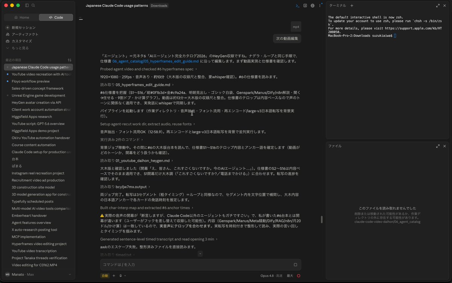Toggle the sidebar panel icon

click(27, 5)
